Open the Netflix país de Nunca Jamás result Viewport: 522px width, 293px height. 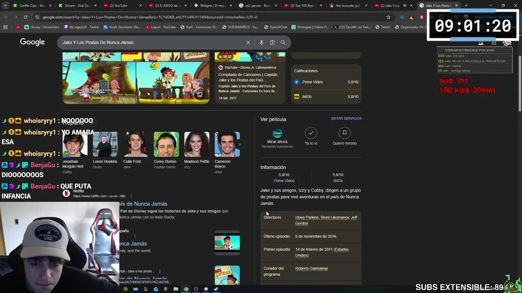(x=144, y=203)
